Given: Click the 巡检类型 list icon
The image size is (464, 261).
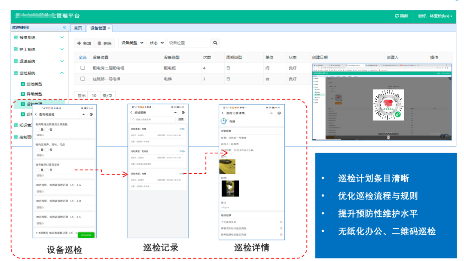Looking at the screenshot, I should point(23,84).
